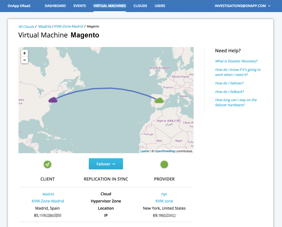Navigate to All Clouds via the breadcrumb

(26, 26)
